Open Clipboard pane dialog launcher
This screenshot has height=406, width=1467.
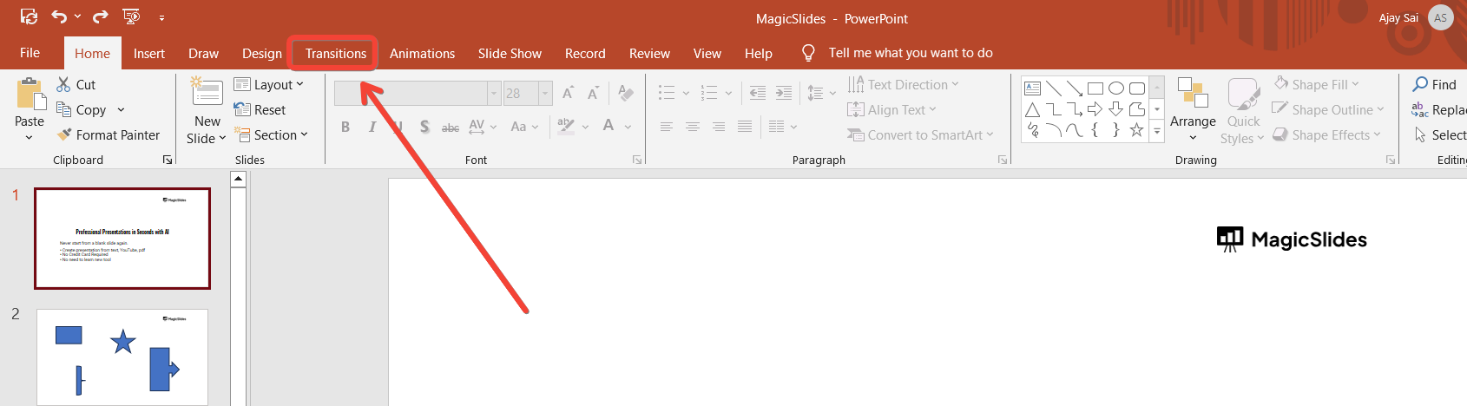pos(168,160)
